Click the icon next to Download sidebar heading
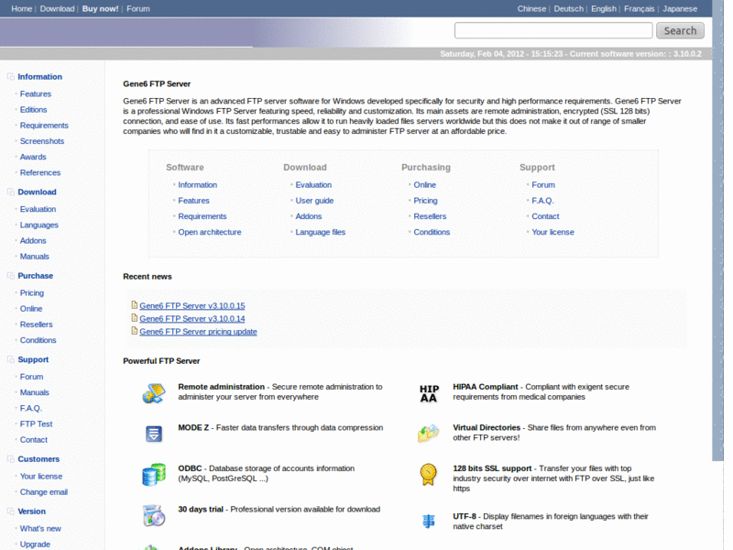The height and width of the screenshot is (550, 733). [10, 192]
